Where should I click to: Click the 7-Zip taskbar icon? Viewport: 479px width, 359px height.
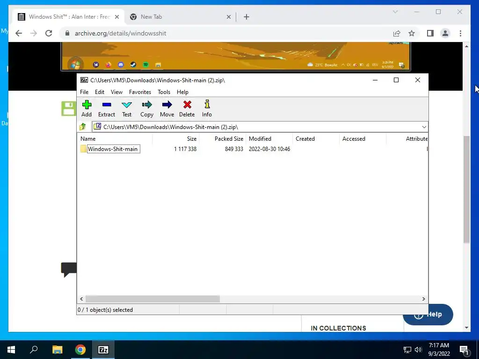point(103,350)
